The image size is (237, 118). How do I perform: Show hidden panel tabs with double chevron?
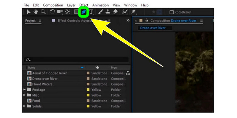pyautogui.click(x=128, y=20)
